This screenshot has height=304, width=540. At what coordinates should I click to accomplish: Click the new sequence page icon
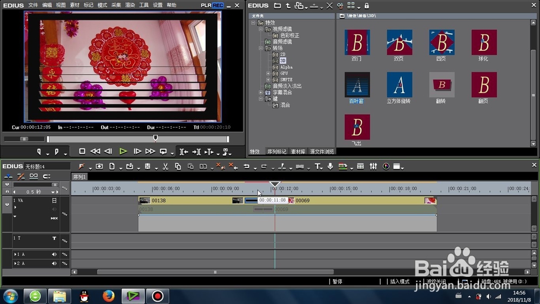click(x=112, y=166)
